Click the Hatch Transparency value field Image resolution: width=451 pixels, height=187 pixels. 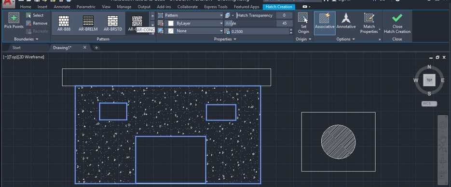click(284, 15)
